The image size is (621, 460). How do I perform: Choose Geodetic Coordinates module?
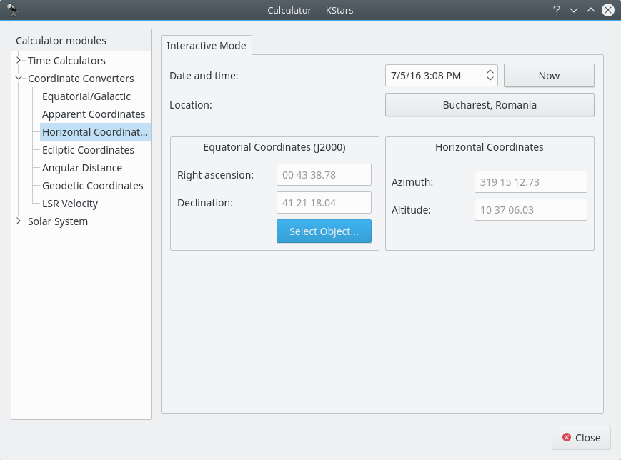pos(92,186)
